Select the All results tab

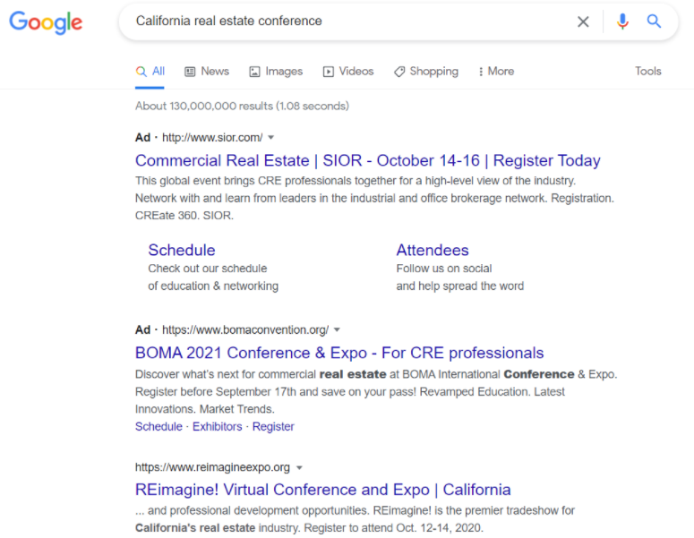coord(150,72)
